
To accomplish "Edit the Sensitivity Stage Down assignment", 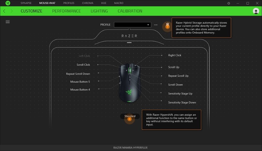I will tap(182, 103).
